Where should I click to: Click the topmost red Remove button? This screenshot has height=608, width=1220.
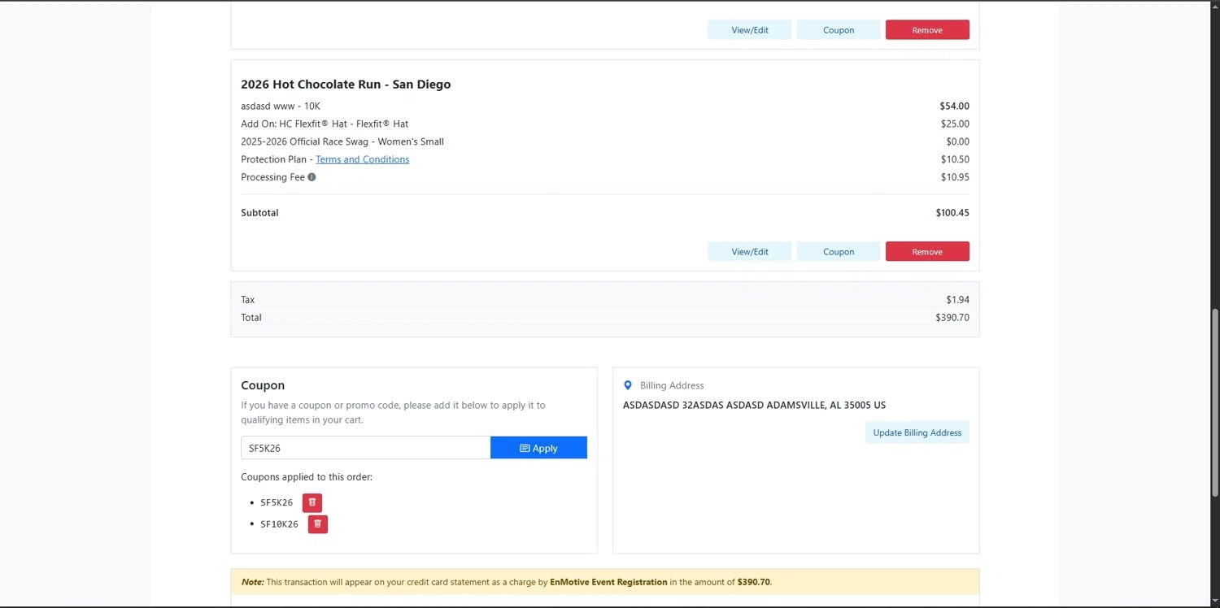(927, 30)
